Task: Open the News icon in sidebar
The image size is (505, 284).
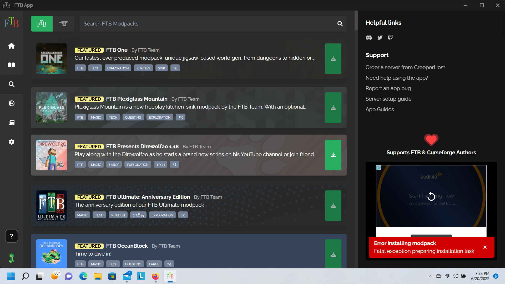Action: [11, 123]
